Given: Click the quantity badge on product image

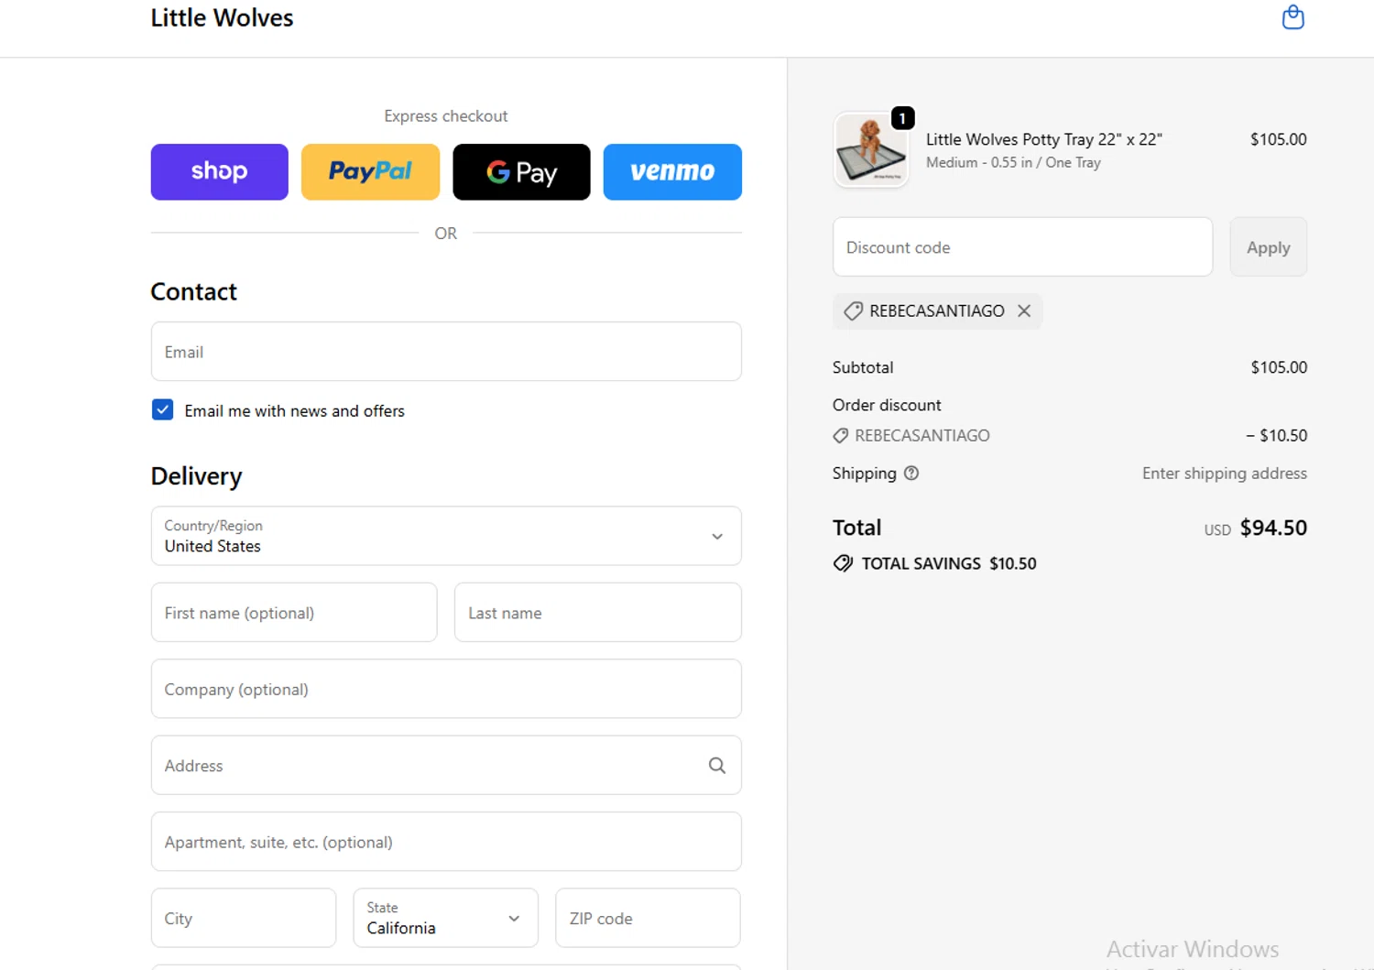Looking at the screenshot, I should 902,118.
